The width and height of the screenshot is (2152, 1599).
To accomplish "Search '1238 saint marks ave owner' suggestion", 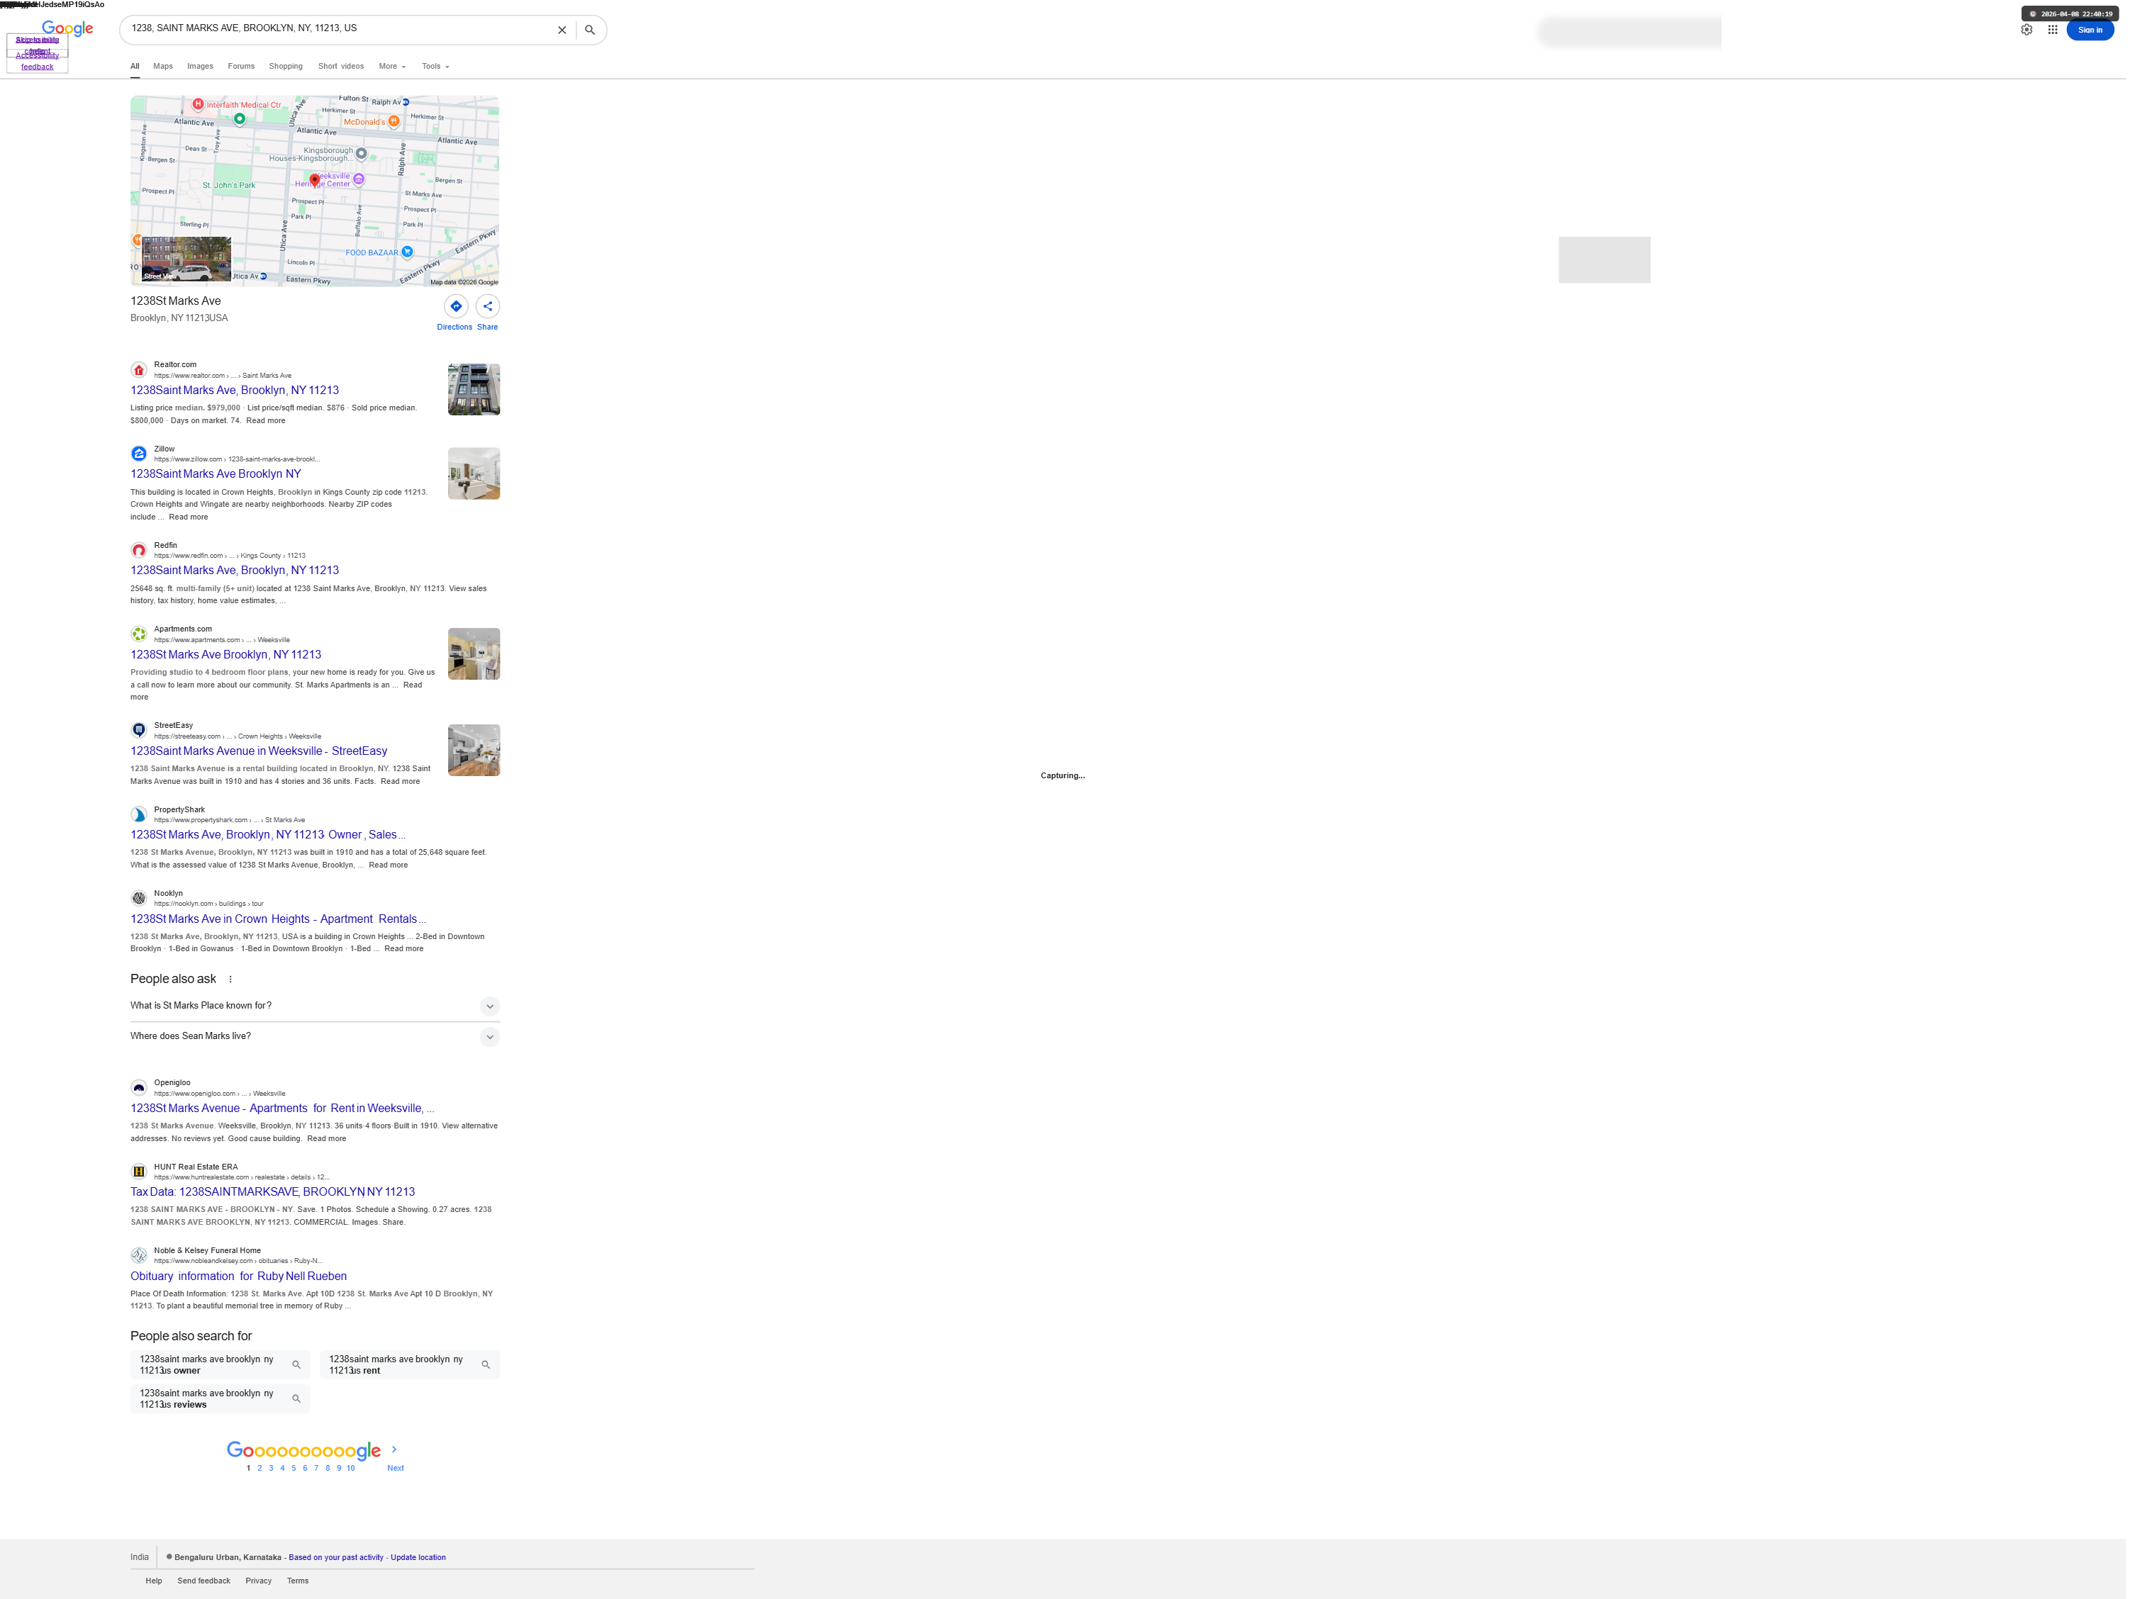I will tap(220, 1365).
